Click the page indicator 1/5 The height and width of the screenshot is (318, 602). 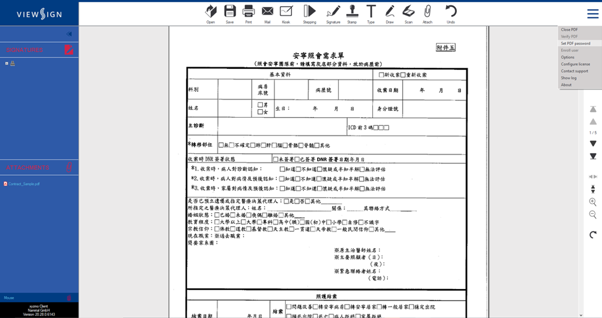(593, 133)
